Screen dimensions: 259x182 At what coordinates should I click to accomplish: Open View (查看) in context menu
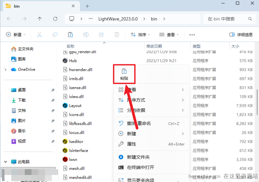tap(152, 90)
